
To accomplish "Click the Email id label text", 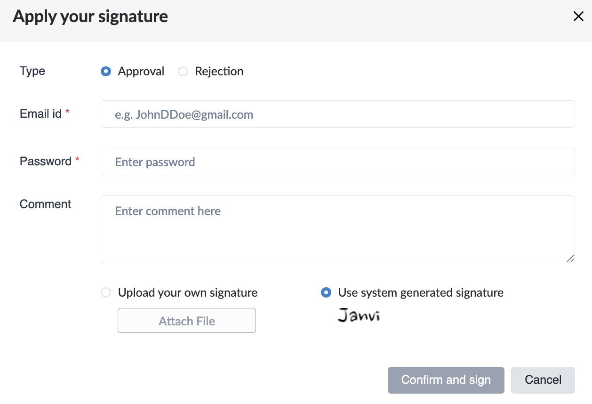I will [x=40, y=113].
